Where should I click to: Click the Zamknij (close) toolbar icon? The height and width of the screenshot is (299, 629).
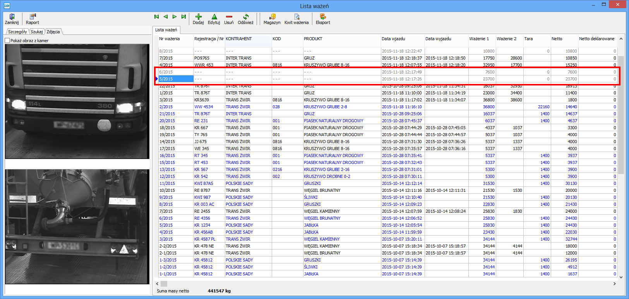point(12,19)
